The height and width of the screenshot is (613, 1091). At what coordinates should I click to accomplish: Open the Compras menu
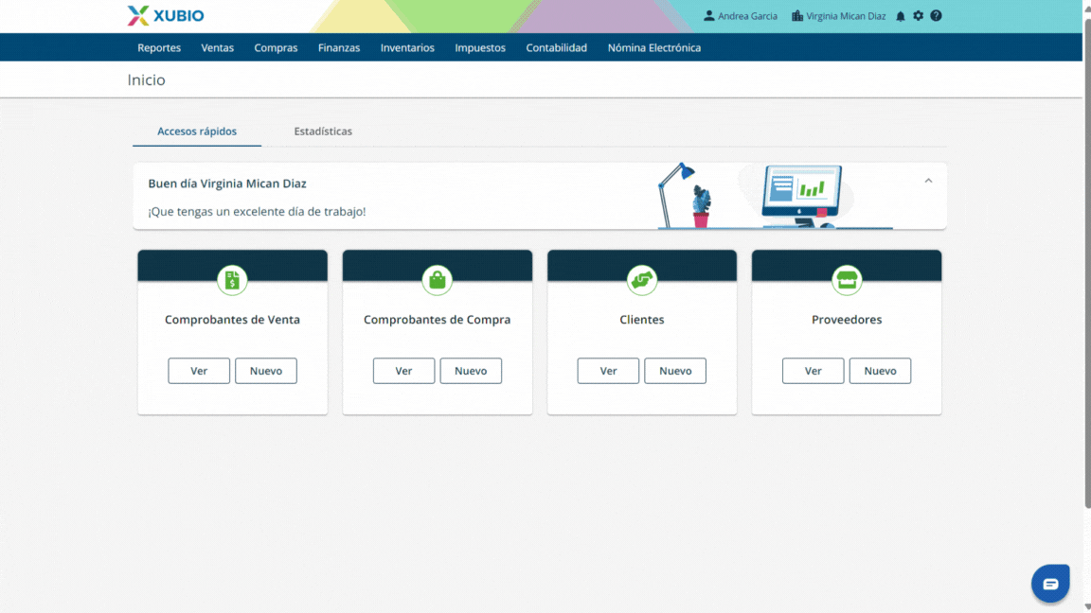[276, 48]
